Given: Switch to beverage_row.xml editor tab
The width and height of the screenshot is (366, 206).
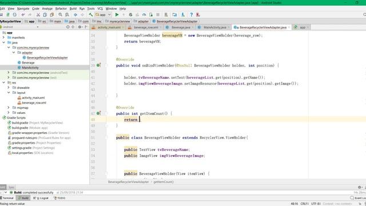Looking at the screenshot, I should point(144,27).
